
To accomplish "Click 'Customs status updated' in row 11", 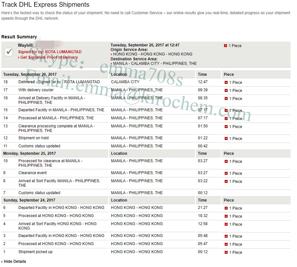I will [39, 146].
